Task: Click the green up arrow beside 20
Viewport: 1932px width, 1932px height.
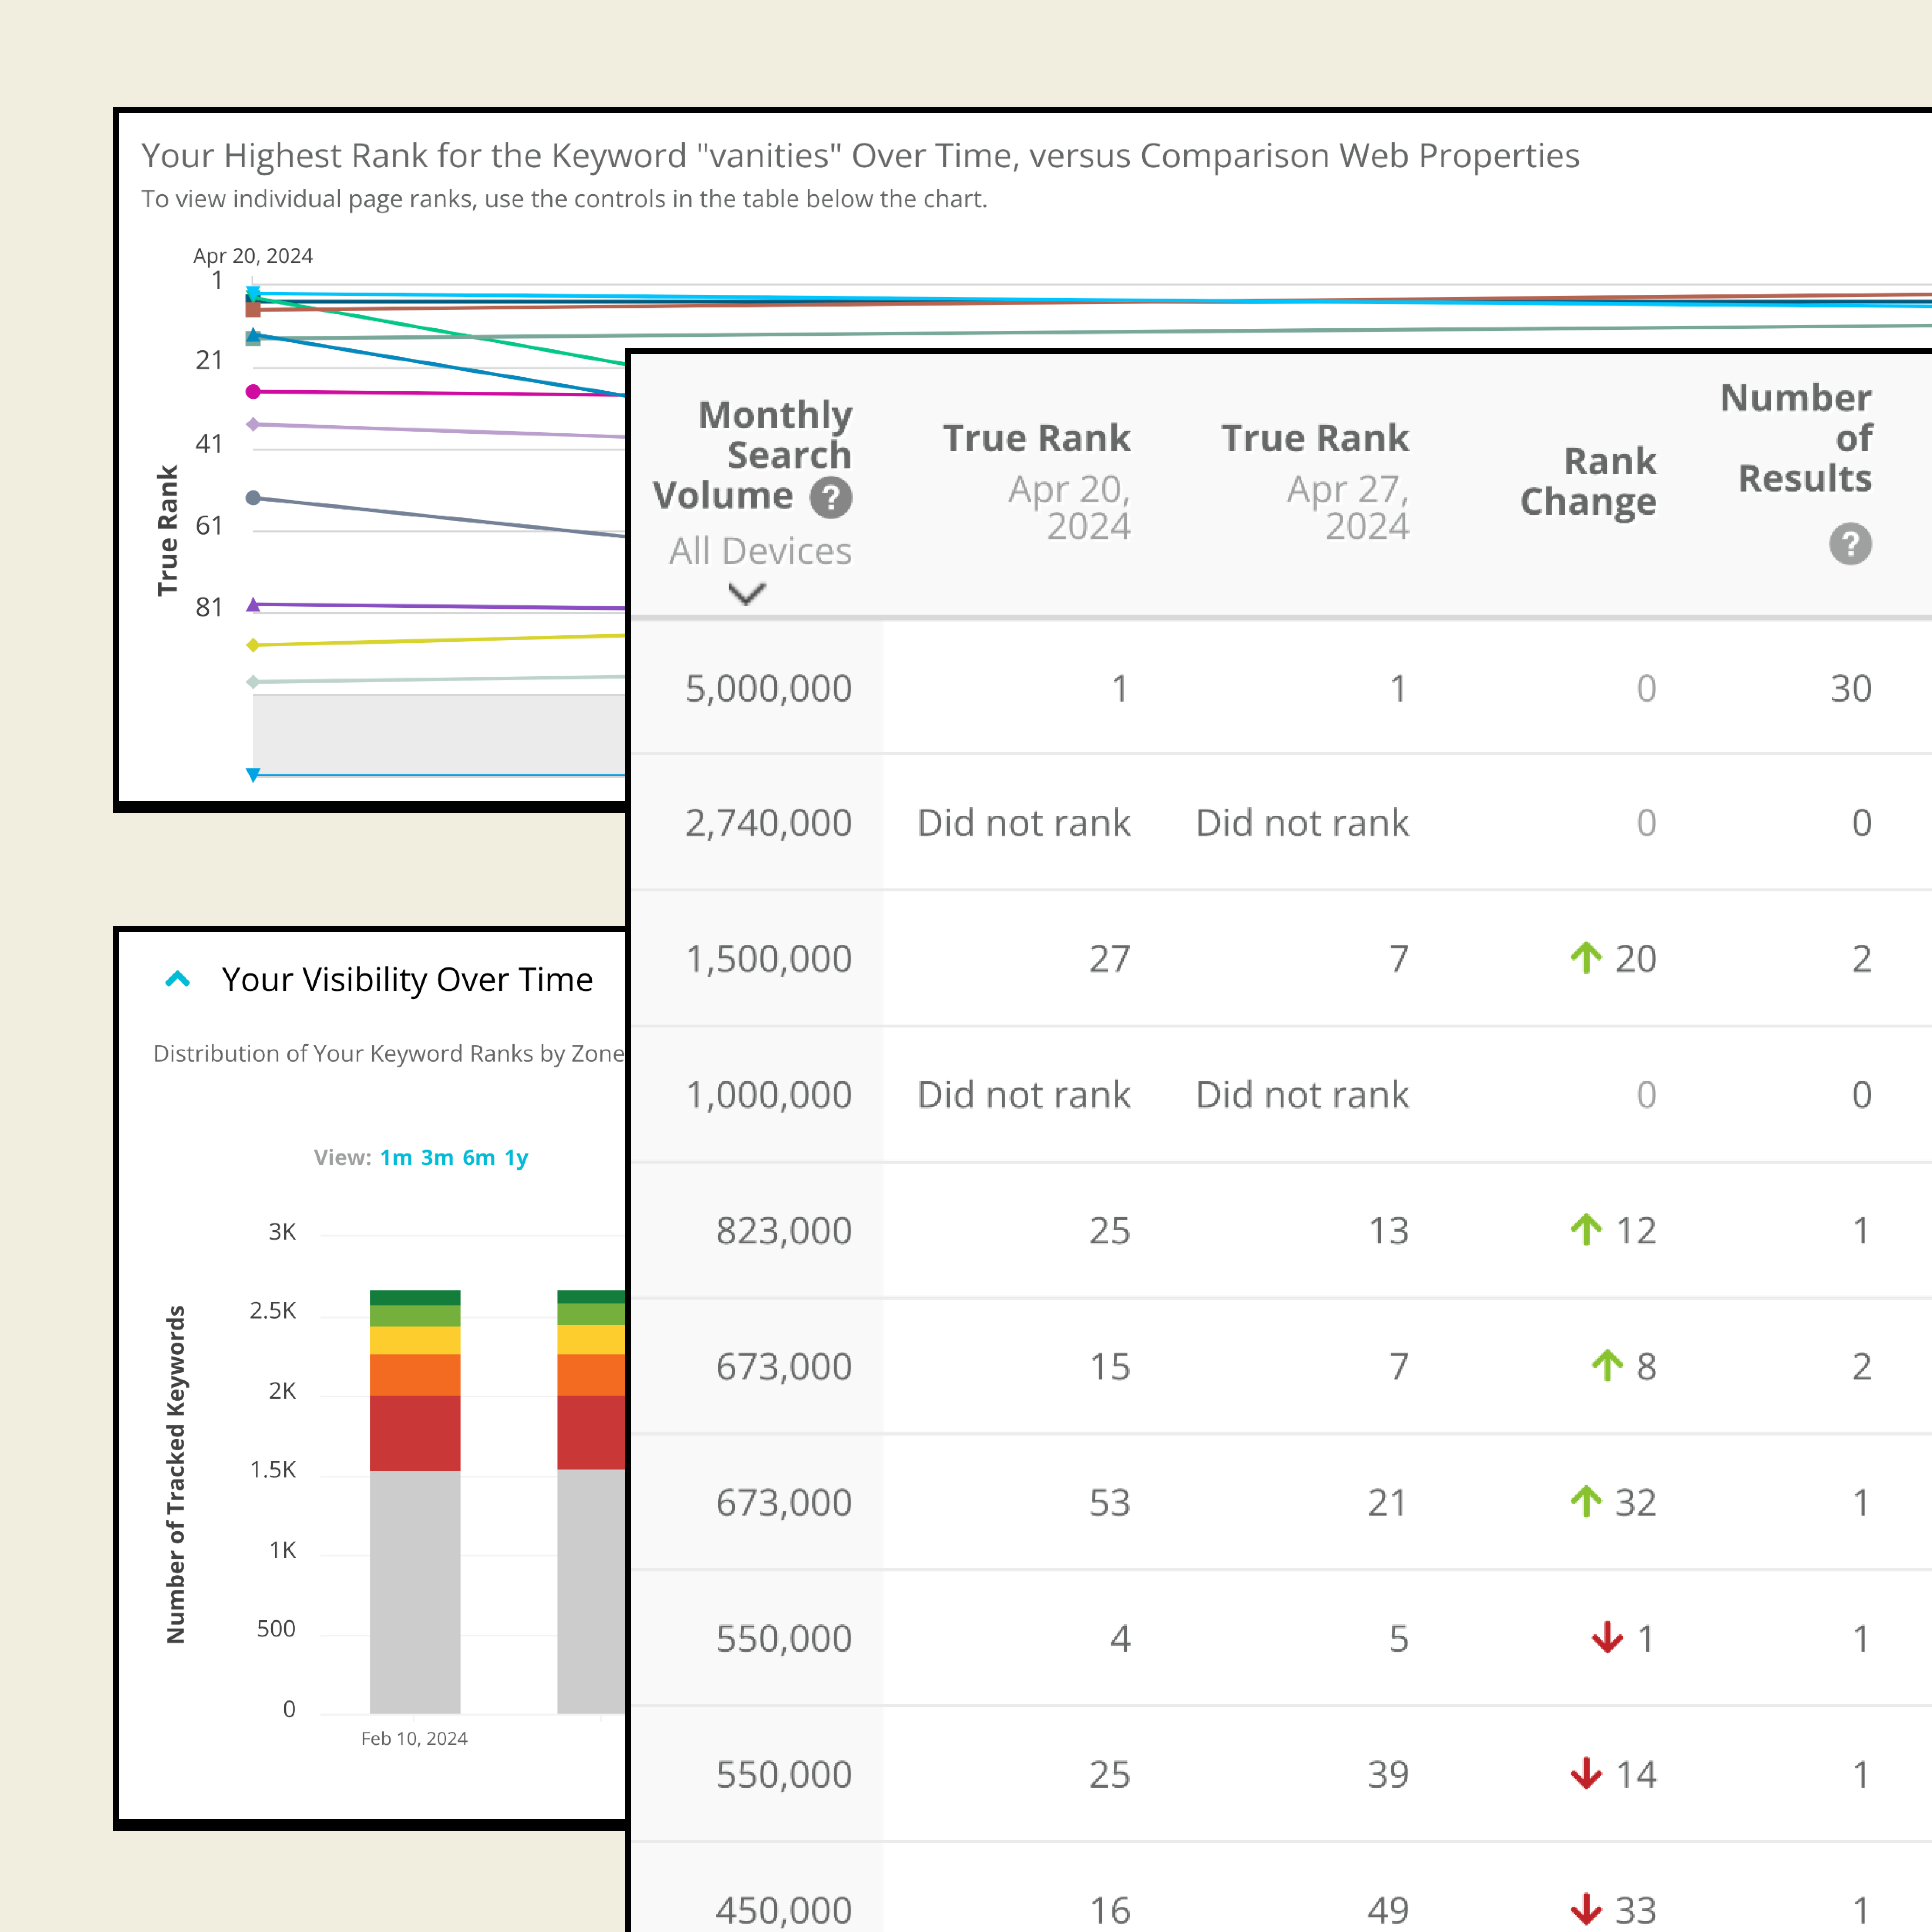Action: (1586, 958)
